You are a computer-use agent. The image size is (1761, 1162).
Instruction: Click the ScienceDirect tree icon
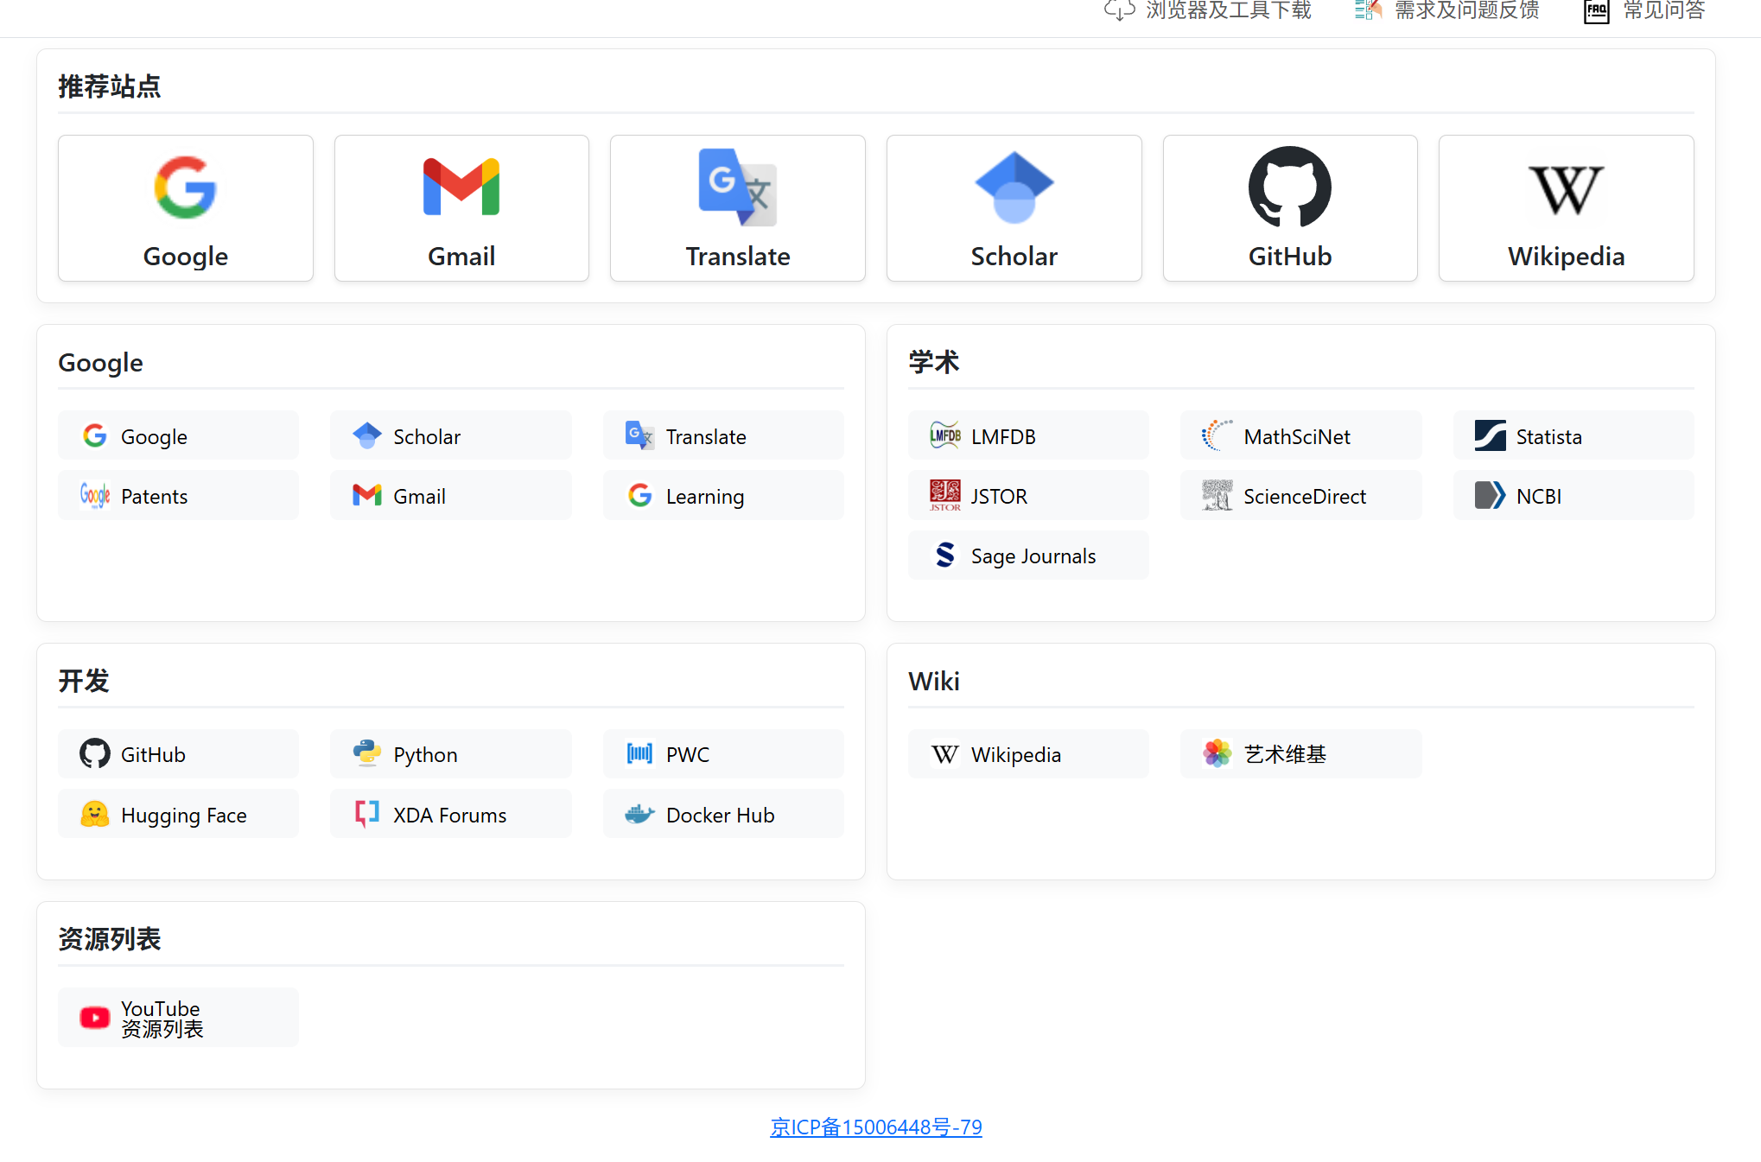[x=1217, y=495]
